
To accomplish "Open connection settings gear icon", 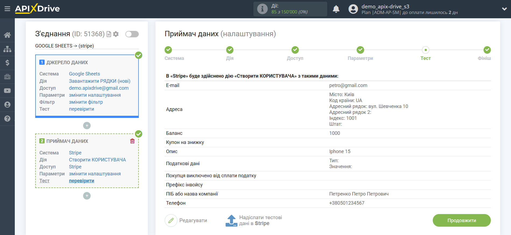I will 116,34.
